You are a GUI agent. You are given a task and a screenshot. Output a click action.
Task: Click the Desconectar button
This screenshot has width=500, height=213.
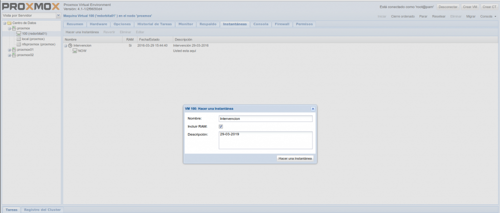[448, 7]
